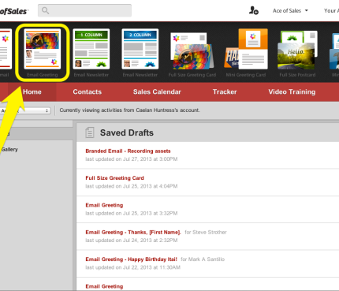Choose the Full Size Greeting Card template
Image resolution: width=339 pixels, height=291 pixels.
pyautogui.click(x=192, y=50)
